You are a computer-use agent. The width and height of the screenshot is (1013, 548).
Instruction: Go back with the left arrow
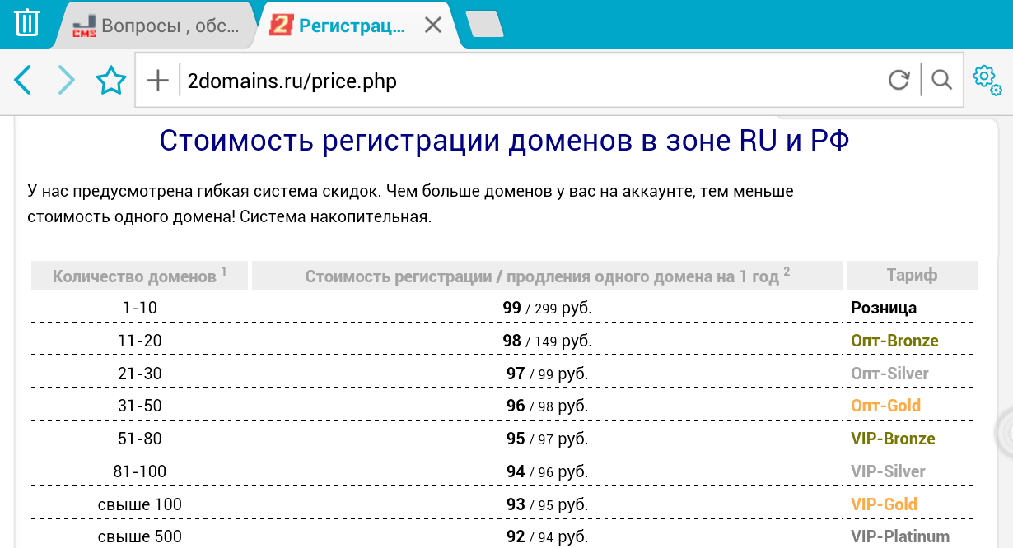click(x=23, y=80)
